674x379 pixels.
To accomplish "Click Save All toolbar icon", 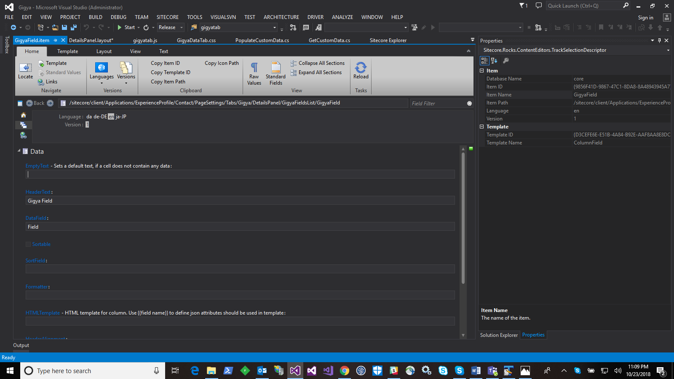I will coord(74,27).
